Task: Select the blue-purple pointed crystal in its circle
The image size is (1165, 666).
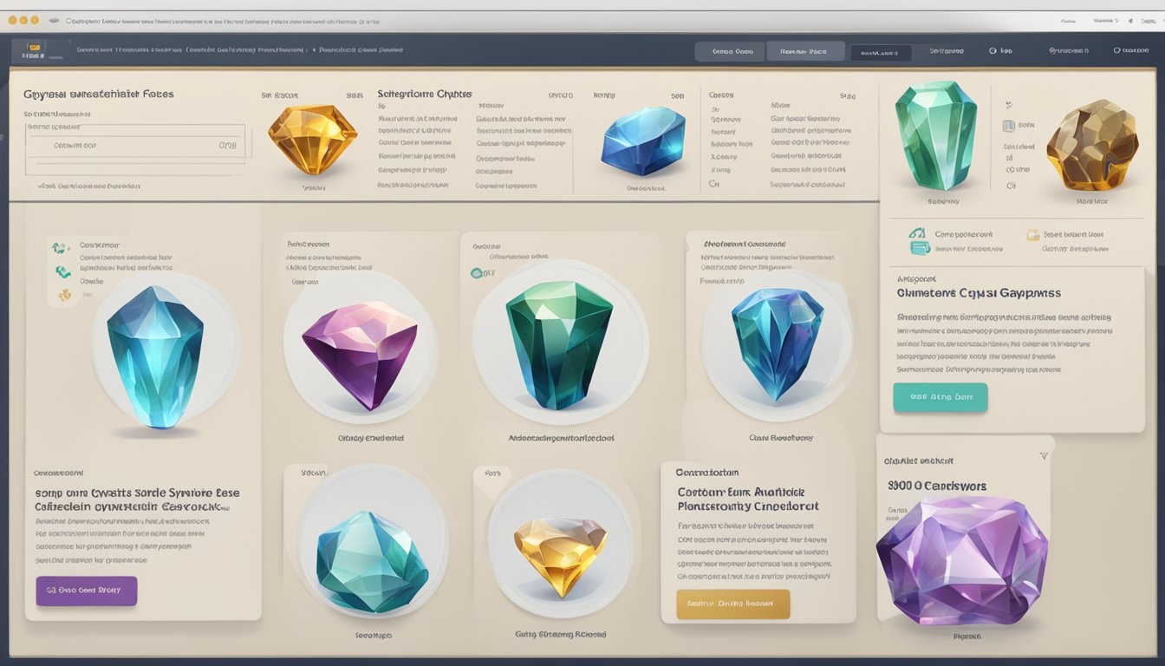Action: point(778,343)
